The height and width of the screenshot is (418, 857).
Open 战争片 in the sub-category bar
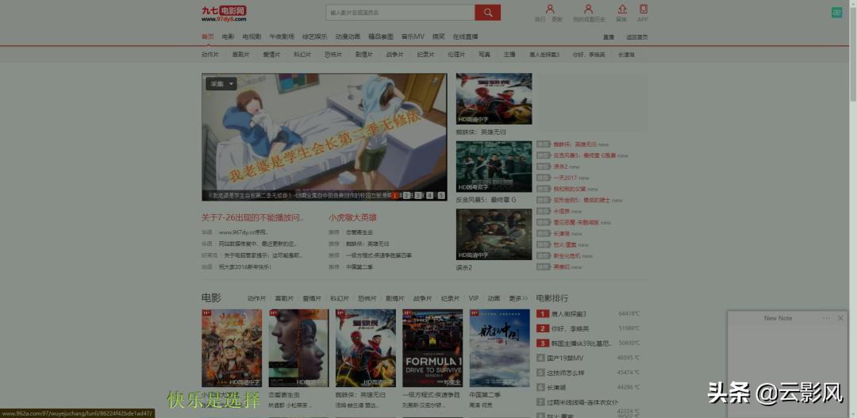394,55
